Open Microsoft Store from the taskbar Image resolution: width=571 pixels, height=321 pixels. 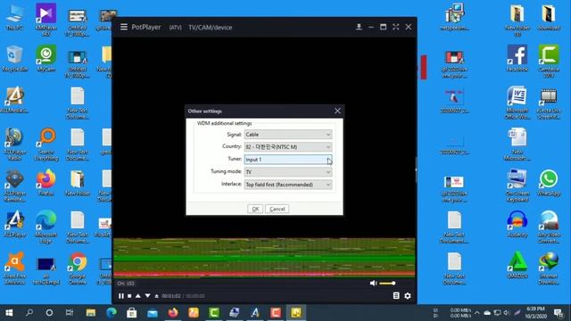(x=132, y=313)
